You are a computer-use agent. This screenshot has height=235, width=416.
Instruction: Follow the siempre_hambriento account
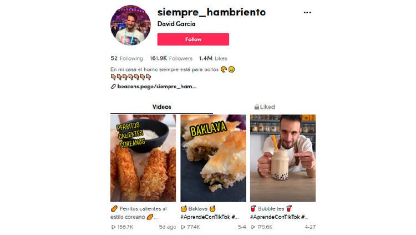click(x=193, y=39)
